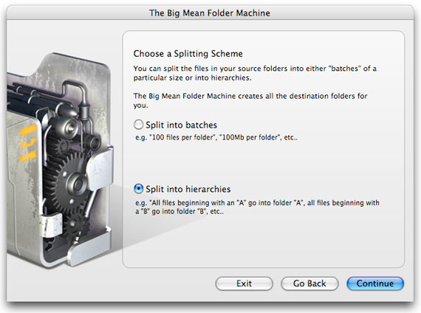Click the small gear at the machine's bottom
The image size is (421, 313).
[x=74, y=224]
